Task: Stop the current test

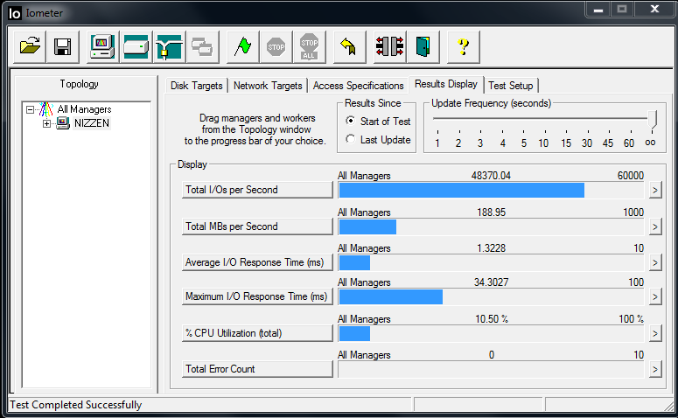Action: [x=276, y=46]
